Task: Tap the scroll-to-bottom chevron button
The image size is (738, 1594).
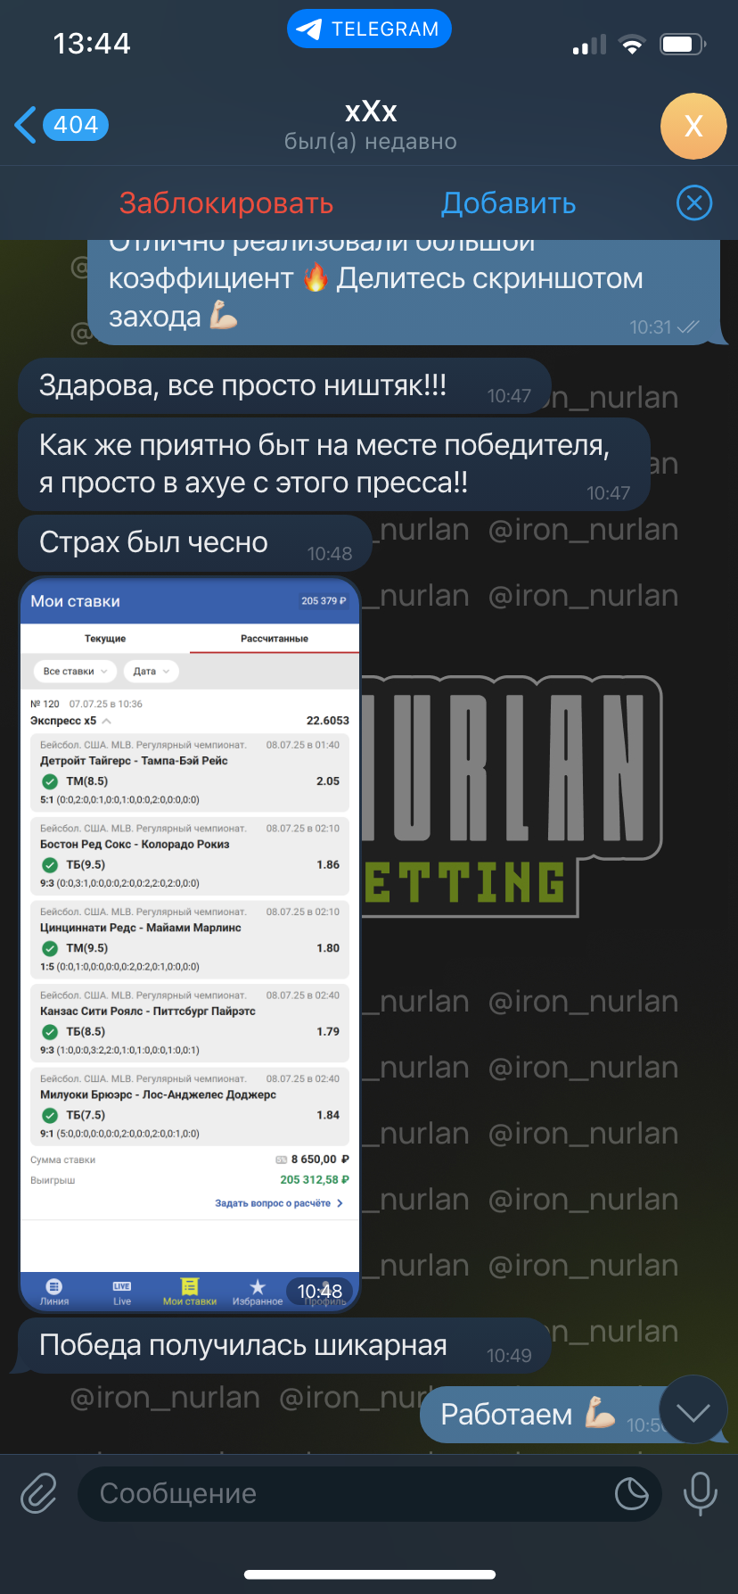Action: coord(693,1412)
